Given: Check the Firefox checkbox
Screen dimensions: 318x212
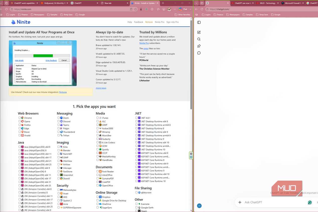Looking at the screenshot, I should pyautogui.click(x=20, y=125).
